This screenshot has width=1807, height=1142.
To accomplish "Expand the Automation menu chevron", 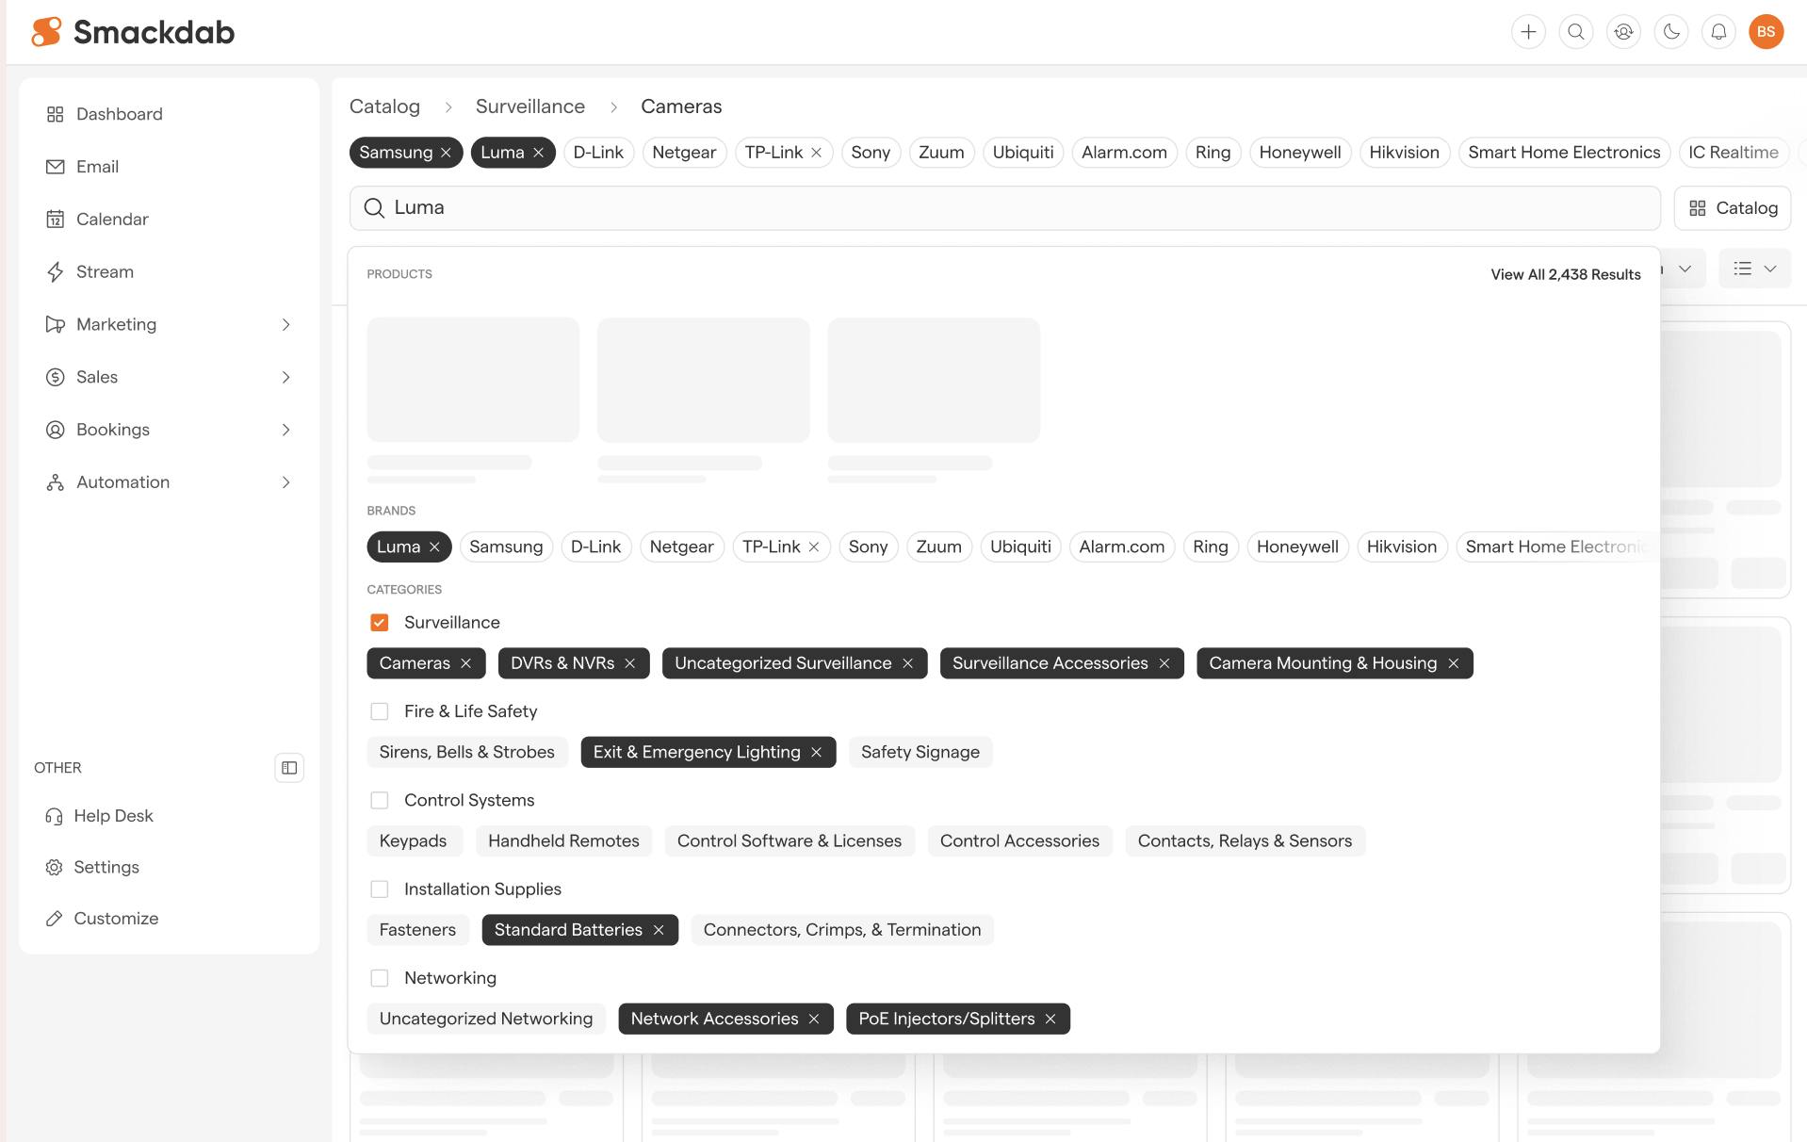I will (286, 482).
